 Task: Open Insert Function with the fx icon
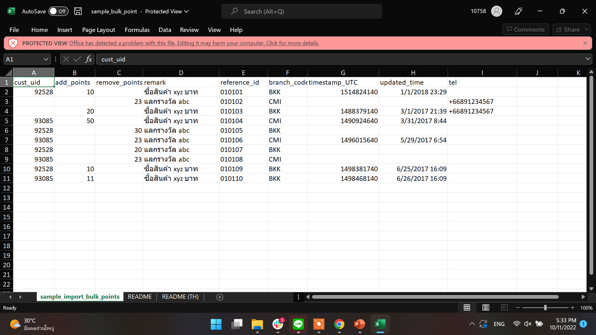88,59
